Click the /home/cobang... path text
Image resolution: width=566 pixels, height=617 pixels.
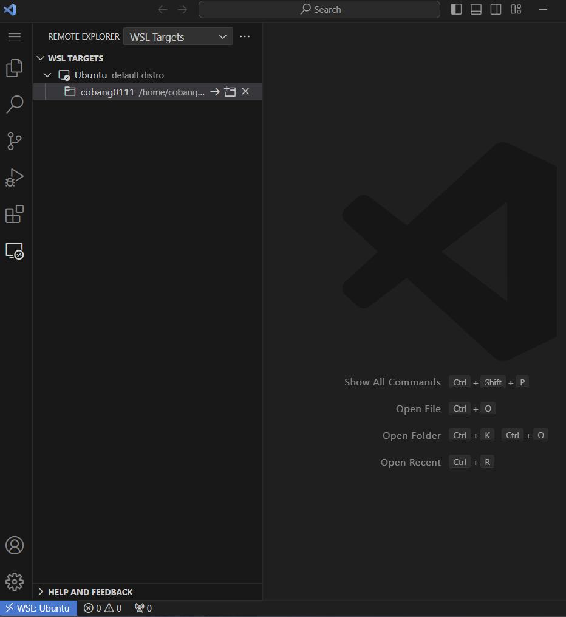click(x=172, y=92)
